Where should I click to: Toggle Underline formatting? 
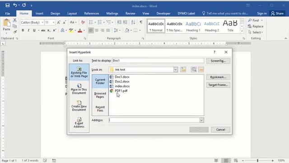coord(34,30)
